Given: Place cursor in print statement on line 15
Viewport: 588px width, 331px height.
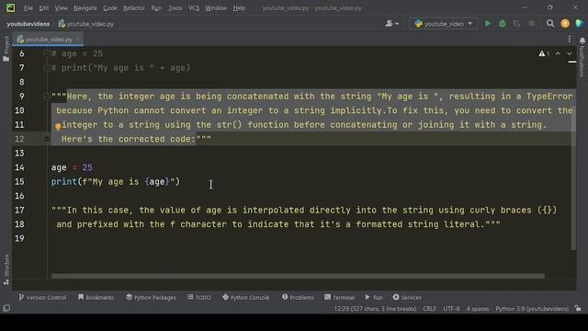Looking at the screenshot, I should tap(116, 182).
